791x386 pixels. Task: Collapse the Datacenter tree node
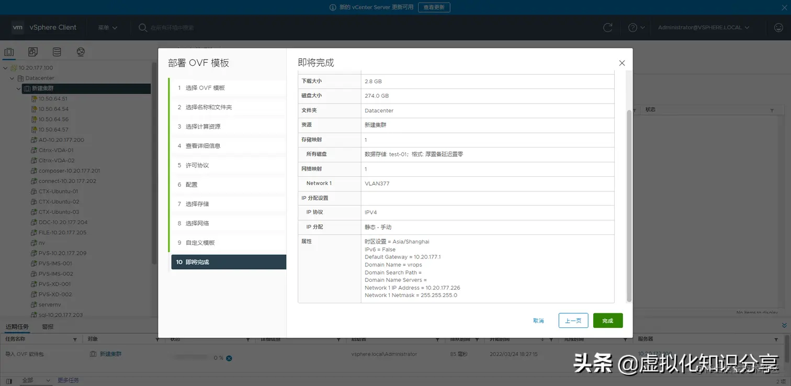click(12, 78)
